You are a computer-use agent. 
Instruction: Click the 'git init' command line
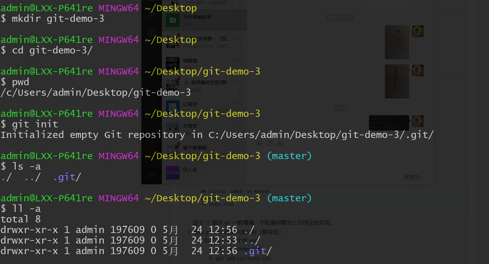pos(35,124)
